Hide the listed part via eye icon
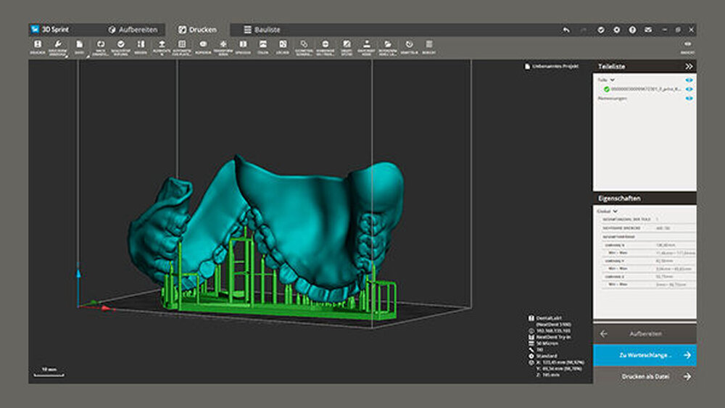This screenshot has height=408, width=725. click(689, 89)
